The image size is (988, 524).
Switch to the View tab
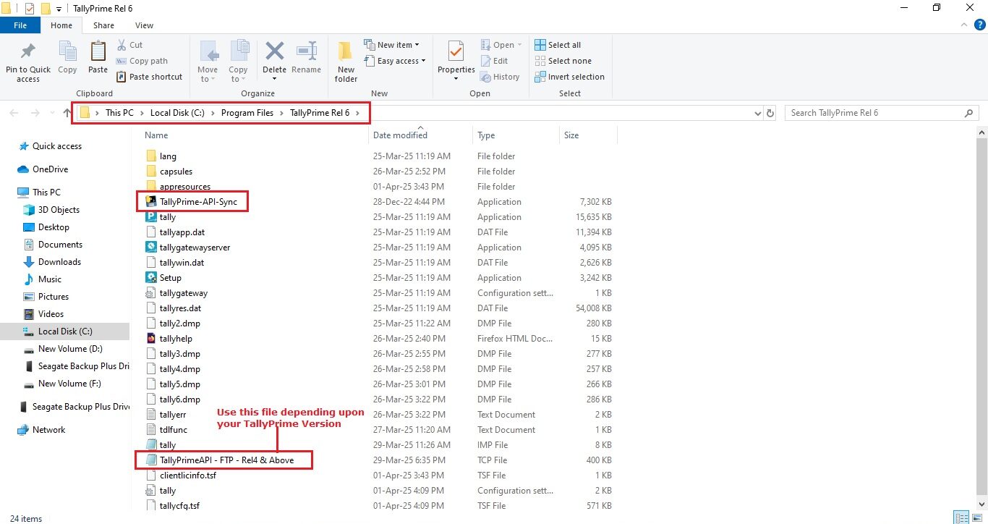click(x=144, y=25)
